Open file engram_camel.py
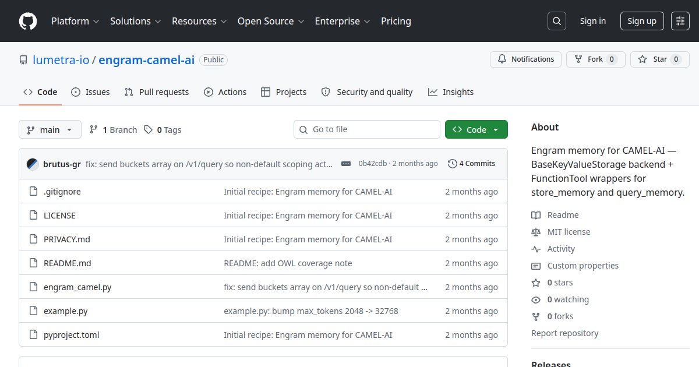Image resolution: width=699 pixels, height=367 pixels. click(x=77, y=287)
